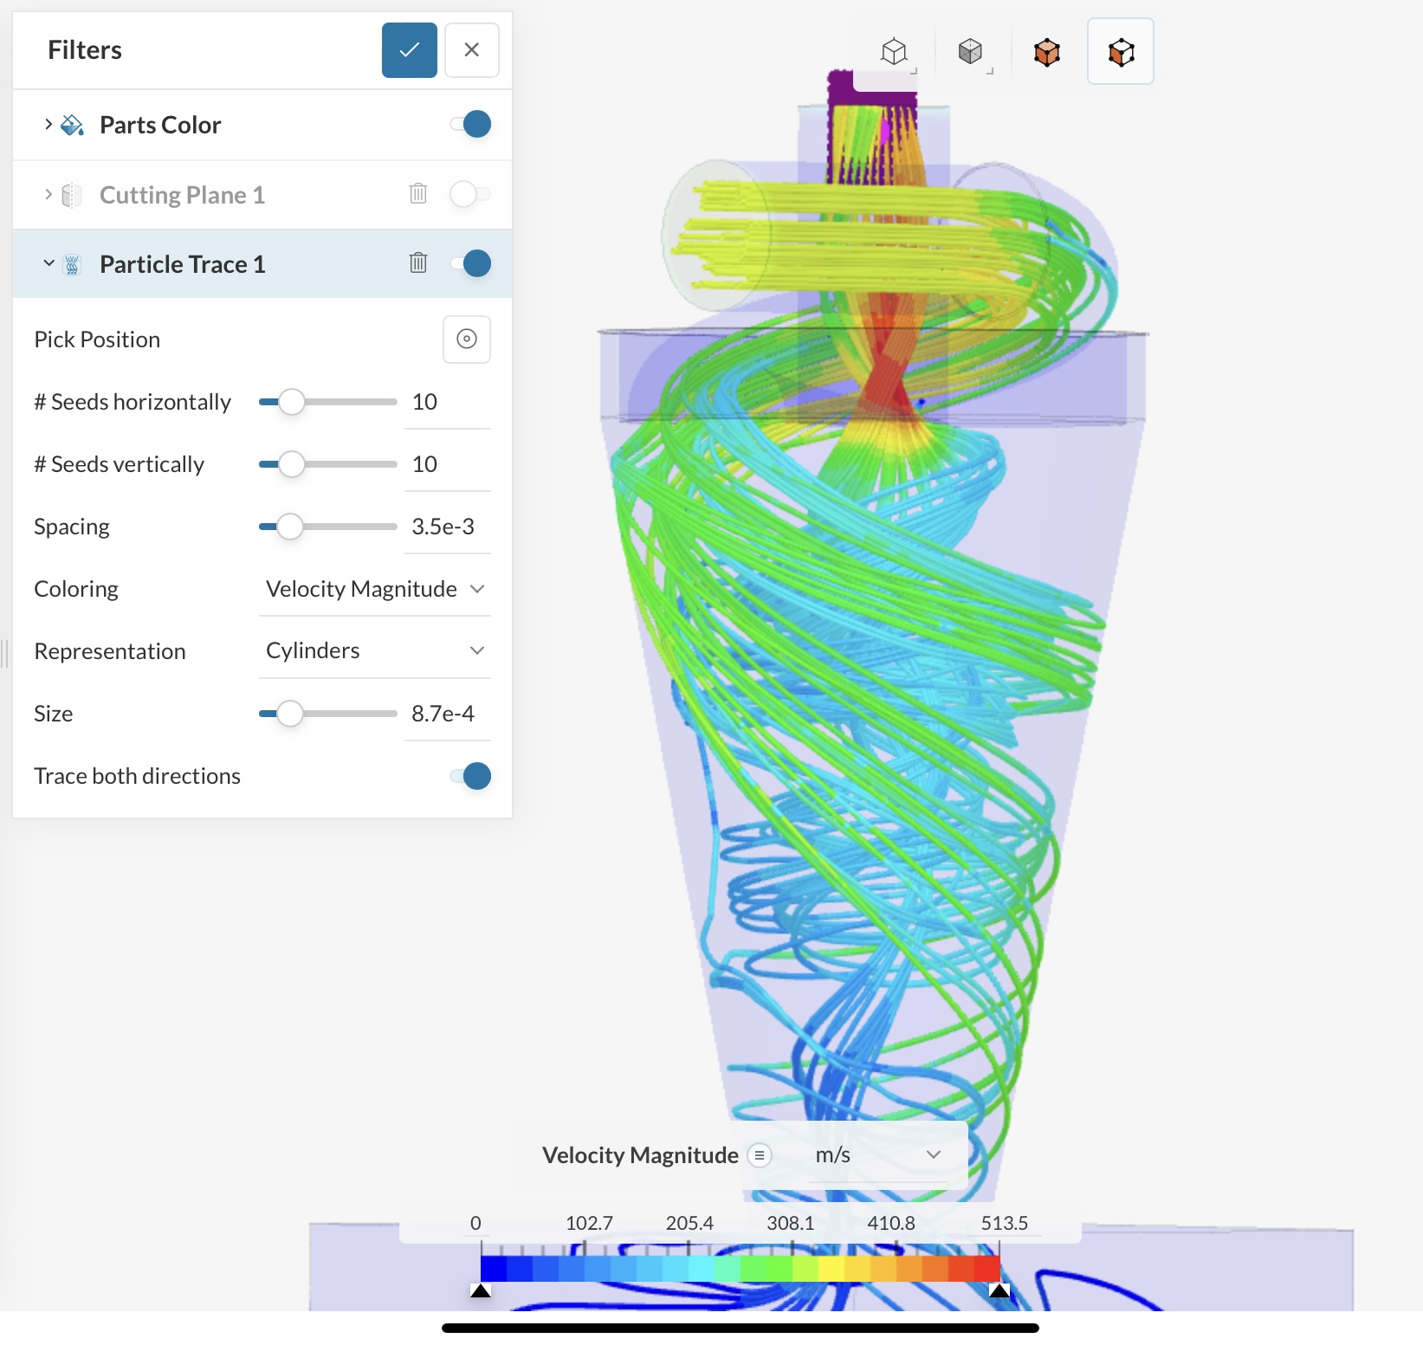Delete Particle Trace 1 via trash icon
The height and width of the screenshot is (1345, 1423).
pyautogui.click(x=418, y=262)
